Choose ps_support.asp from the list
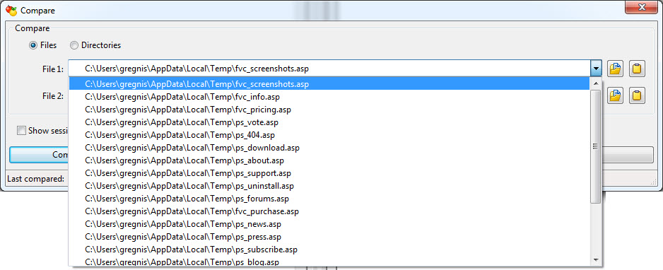The height and width of the screenshot is (270, 663). [x=329, y=173]
